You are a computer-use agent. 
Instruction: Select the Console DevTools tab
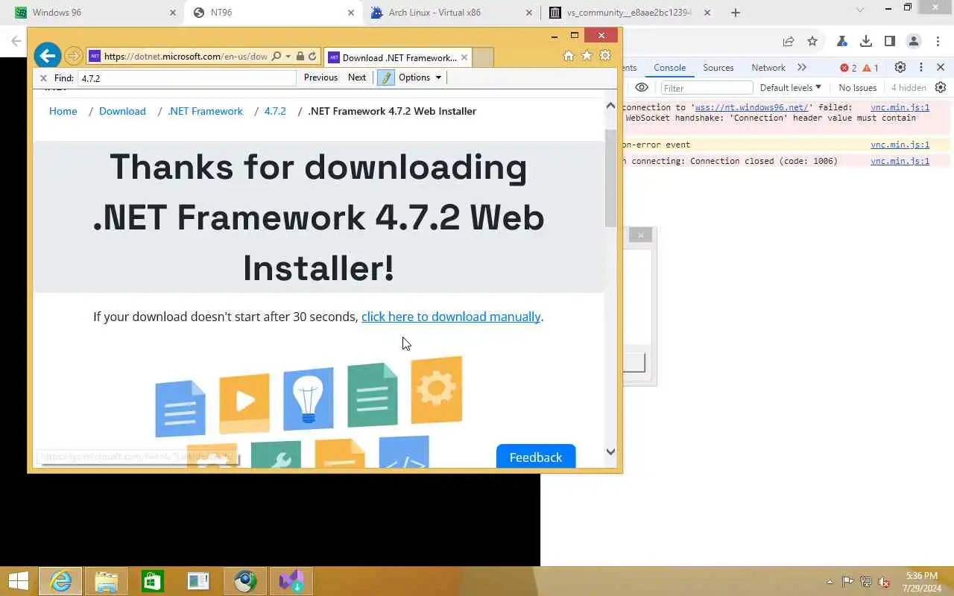(669, 67)
